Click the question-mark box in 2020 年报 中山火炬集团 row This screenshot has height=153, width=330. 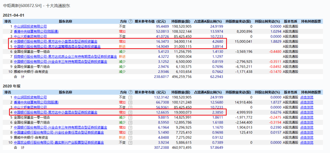130,108
